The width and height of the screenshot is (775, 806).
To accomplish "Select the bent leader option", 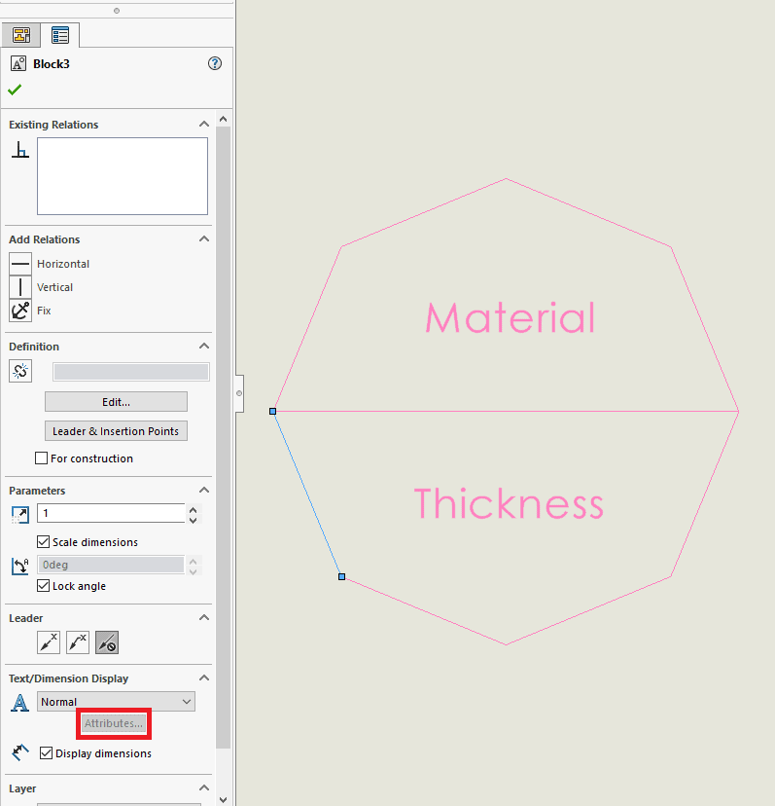I will [78, 642].
